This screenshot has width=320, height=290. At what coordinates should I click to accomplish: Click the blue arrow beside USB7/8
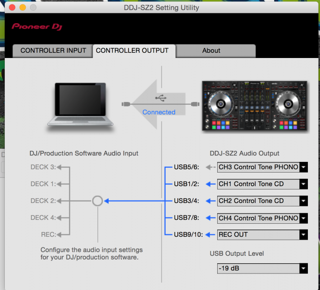tap(210, 218)
